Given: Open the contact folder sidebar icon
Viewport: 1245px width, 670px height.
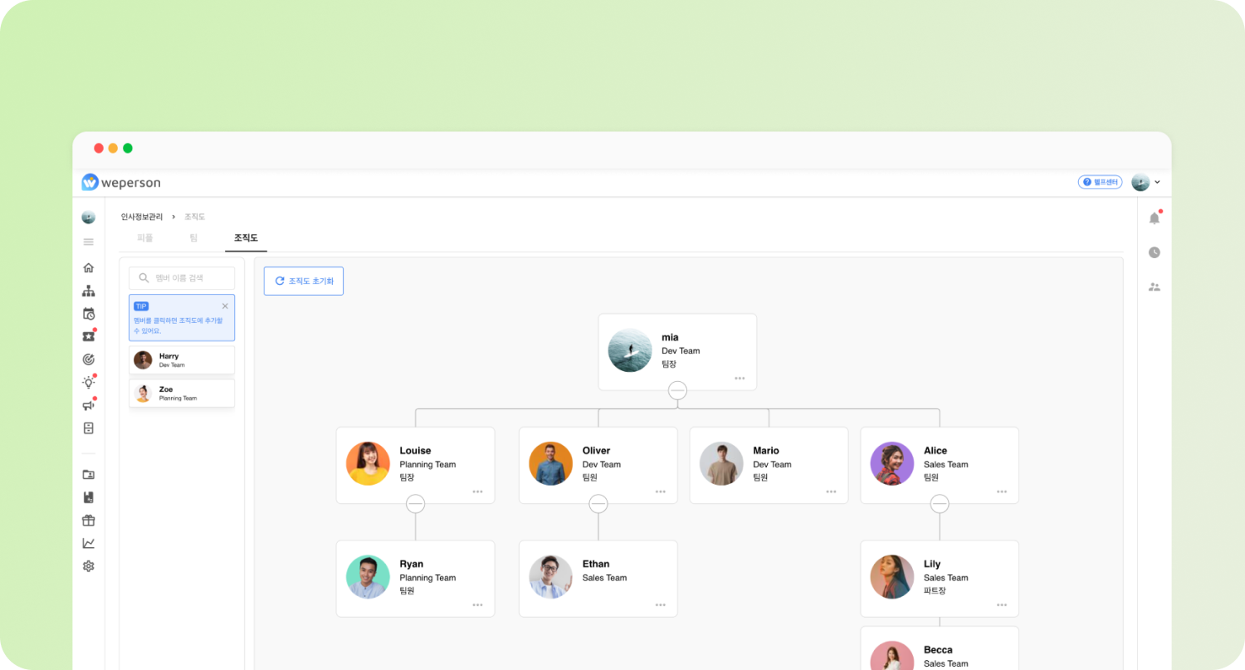Looking at the screenshot, I should tap(89, 475).
